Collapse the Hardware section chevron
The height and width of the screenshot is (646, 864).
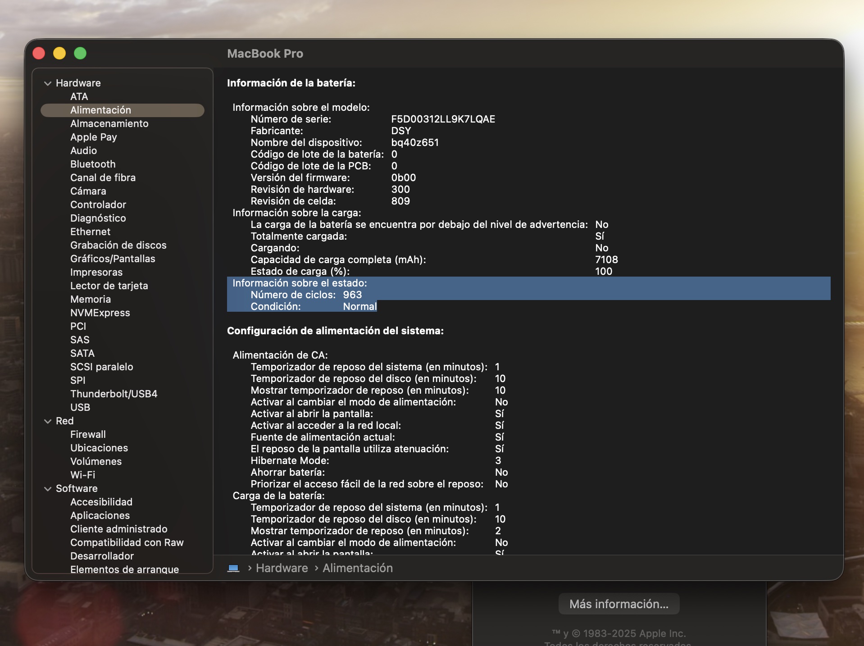point(48,83)
